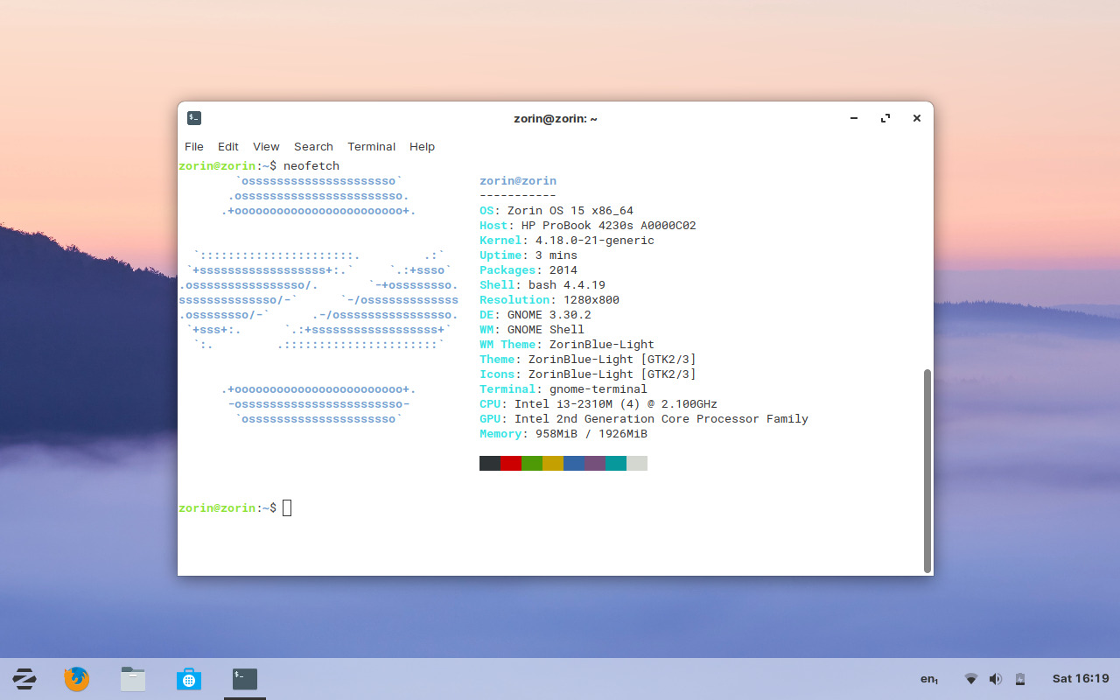Open the Files manager from the taskbar
The image size is (1120, 700).
tap(132, 678)
